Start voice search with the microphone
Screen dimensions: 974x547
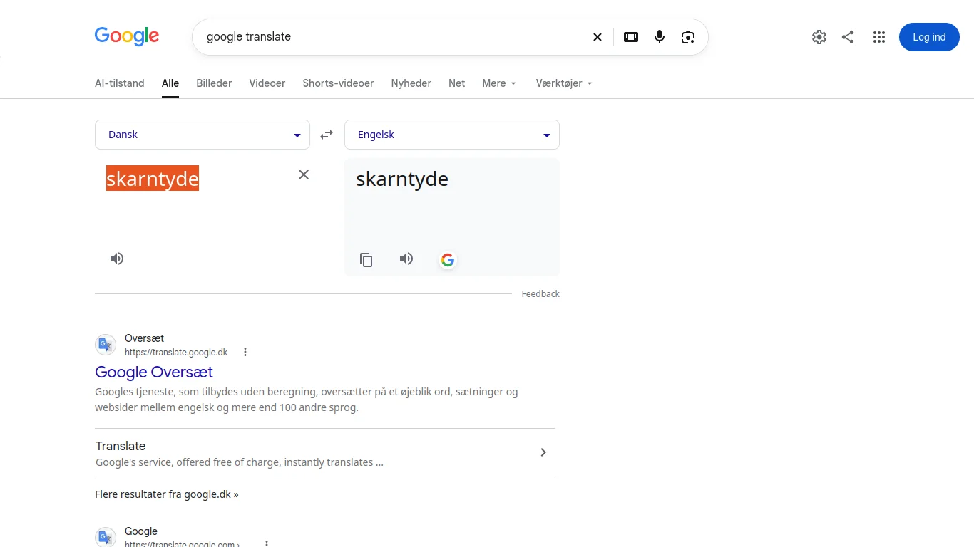point(660,37)
